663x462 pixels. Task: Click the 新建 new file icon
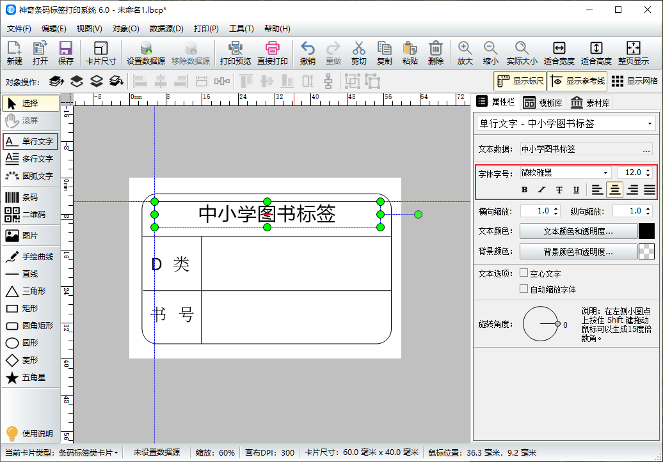coord(14,53)
